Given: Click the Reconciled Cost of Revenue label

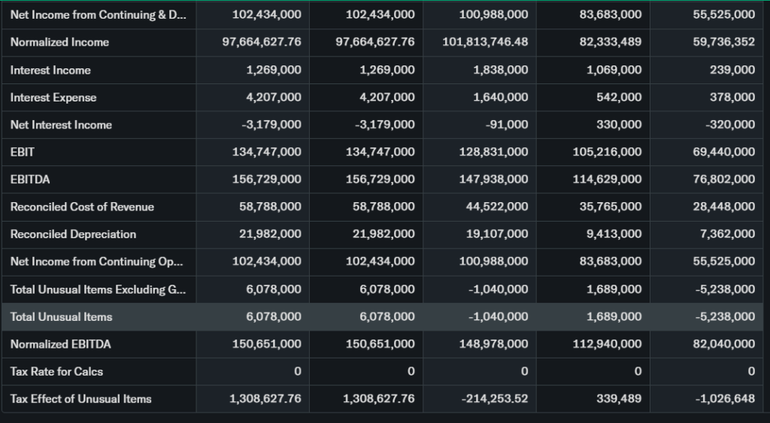Looking at the screenshot, I should tap(82, 207).
